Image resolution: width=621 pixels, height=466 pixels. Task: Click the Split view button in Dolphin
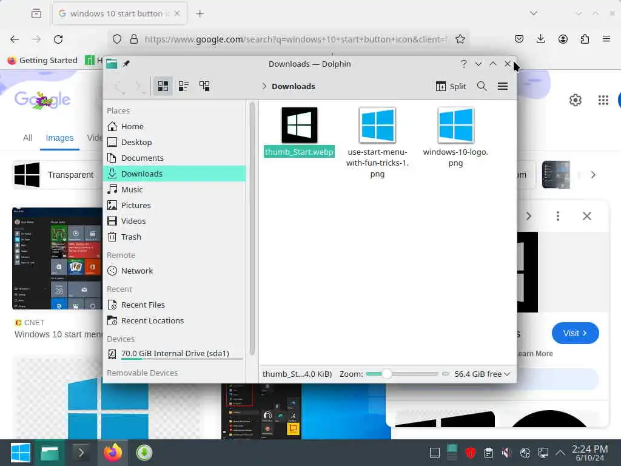tap(451, 86)
